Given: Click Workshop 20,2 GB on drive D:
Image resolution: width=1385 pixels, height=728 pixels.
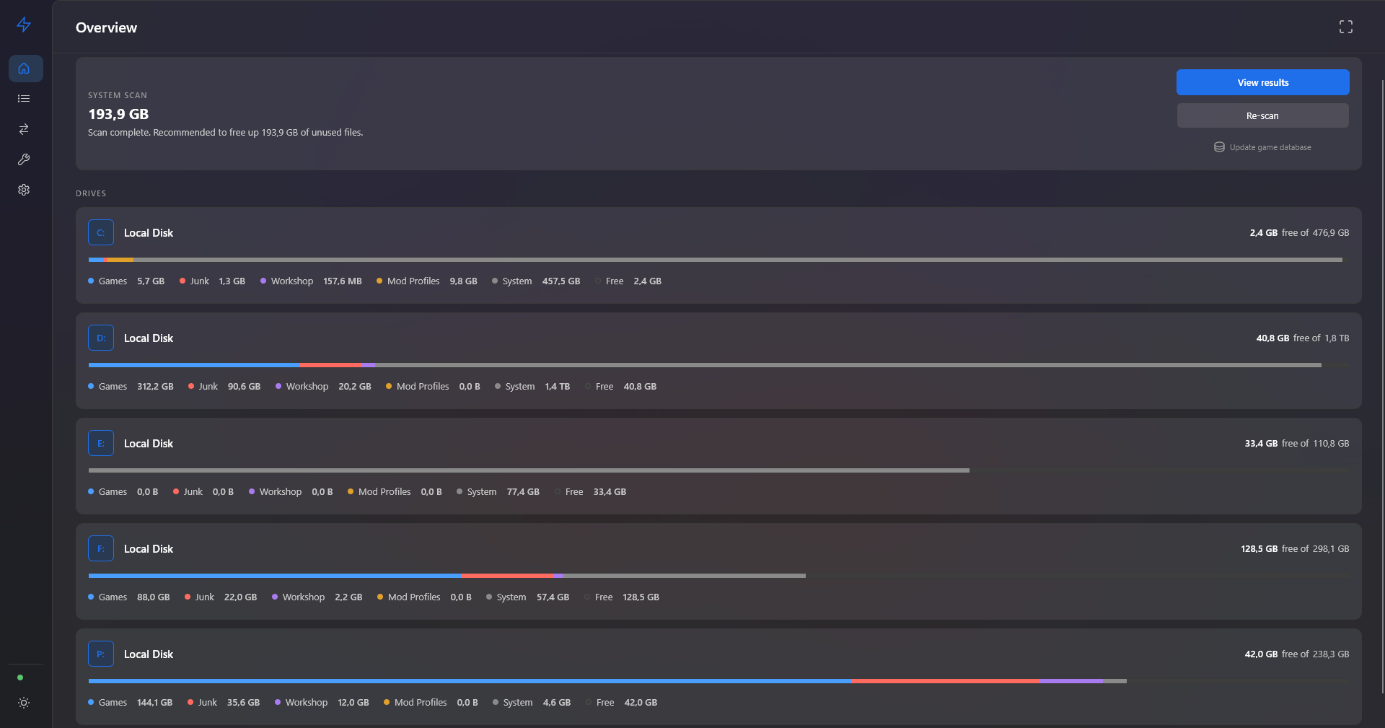Looking at the screenshot, I should click(323, 387).
